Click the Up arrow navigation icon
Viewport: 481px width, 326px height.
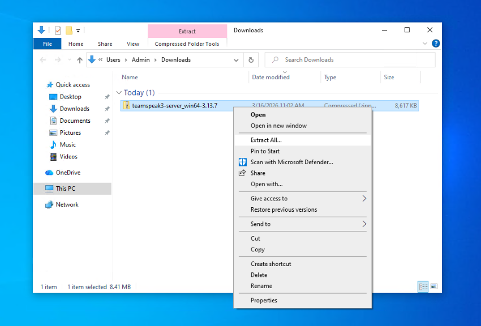coord(80,60)
